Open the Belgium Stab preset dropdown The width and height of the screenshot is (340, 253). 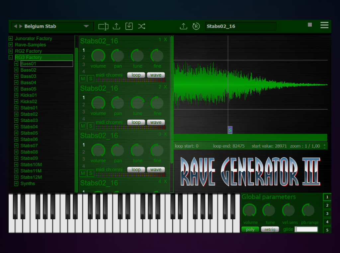pyautogui.click(x=86, y=26)
